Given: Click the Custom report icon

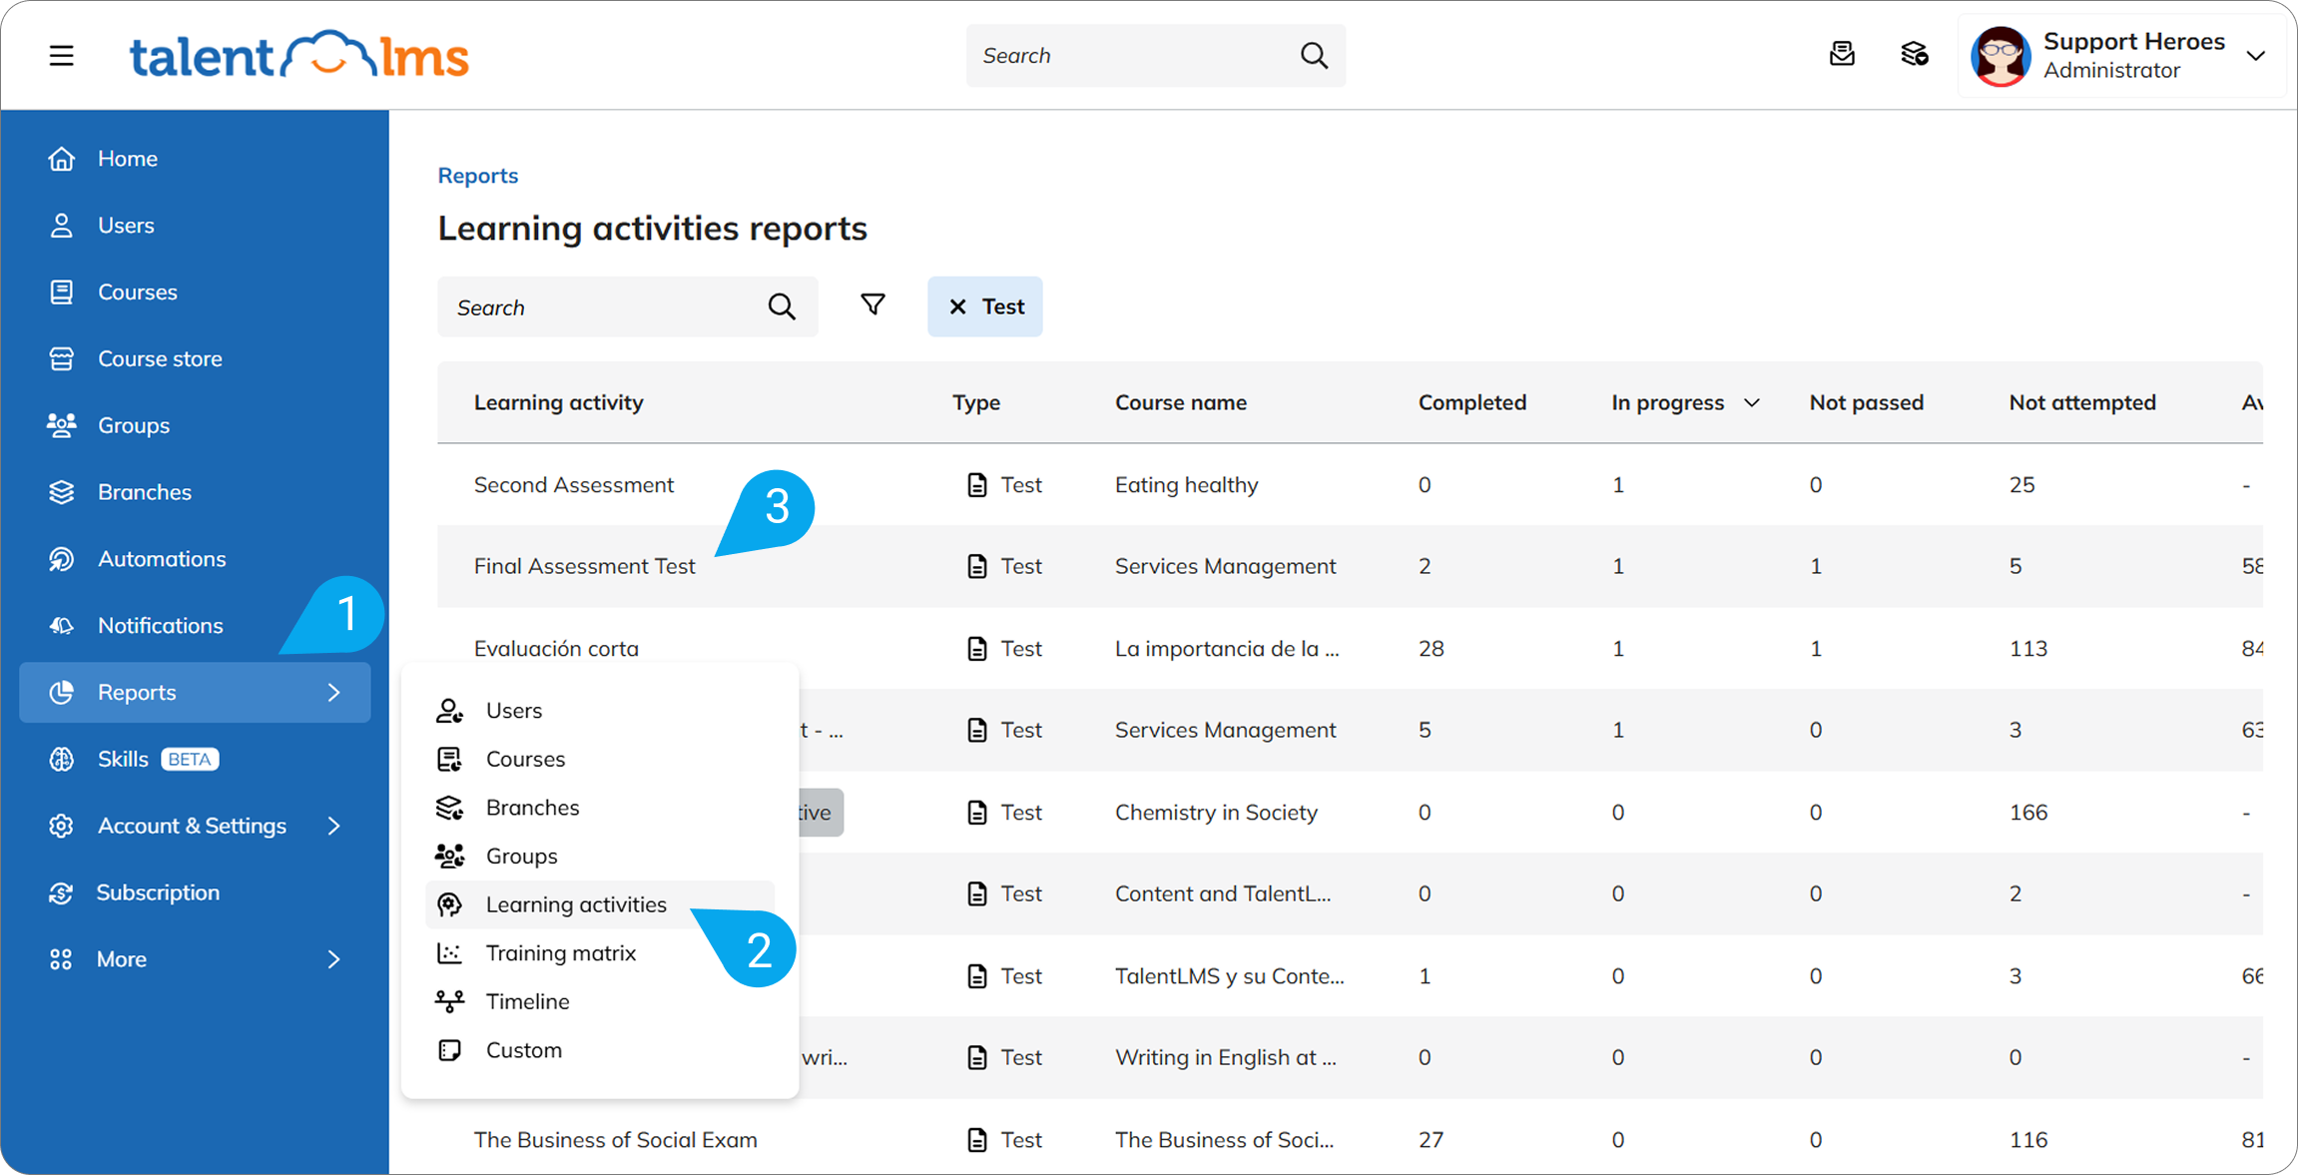Looking at the screenshot, I should (450, 1050).
